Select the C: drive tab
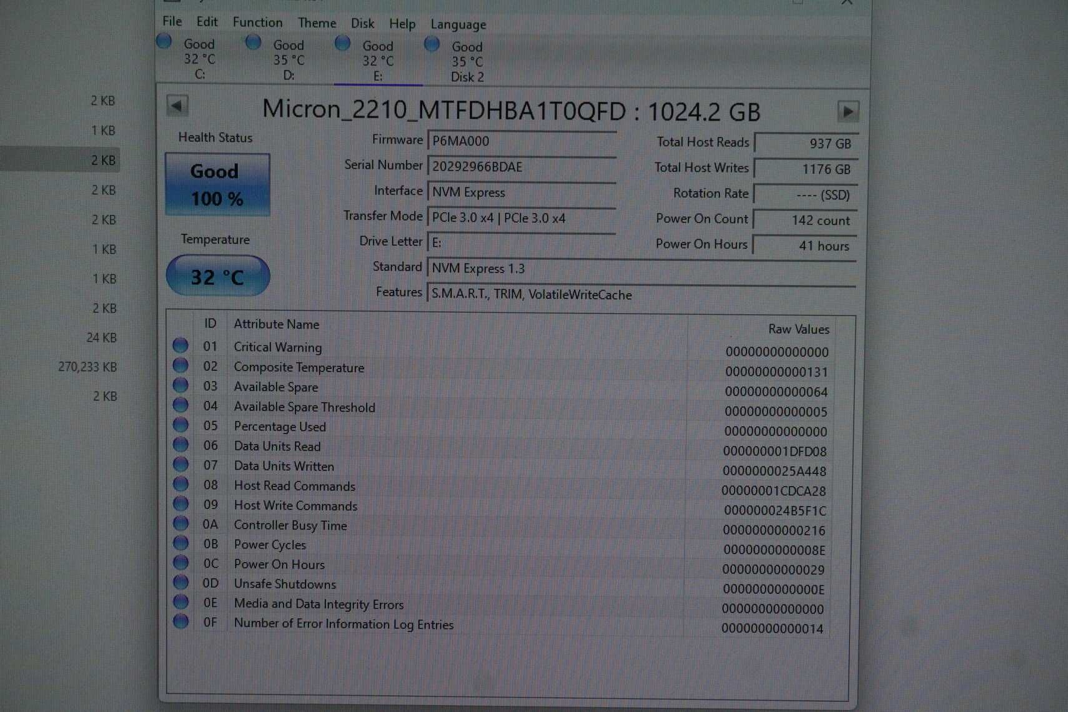Screen dimensions: 1068x712 pos(199,59)
